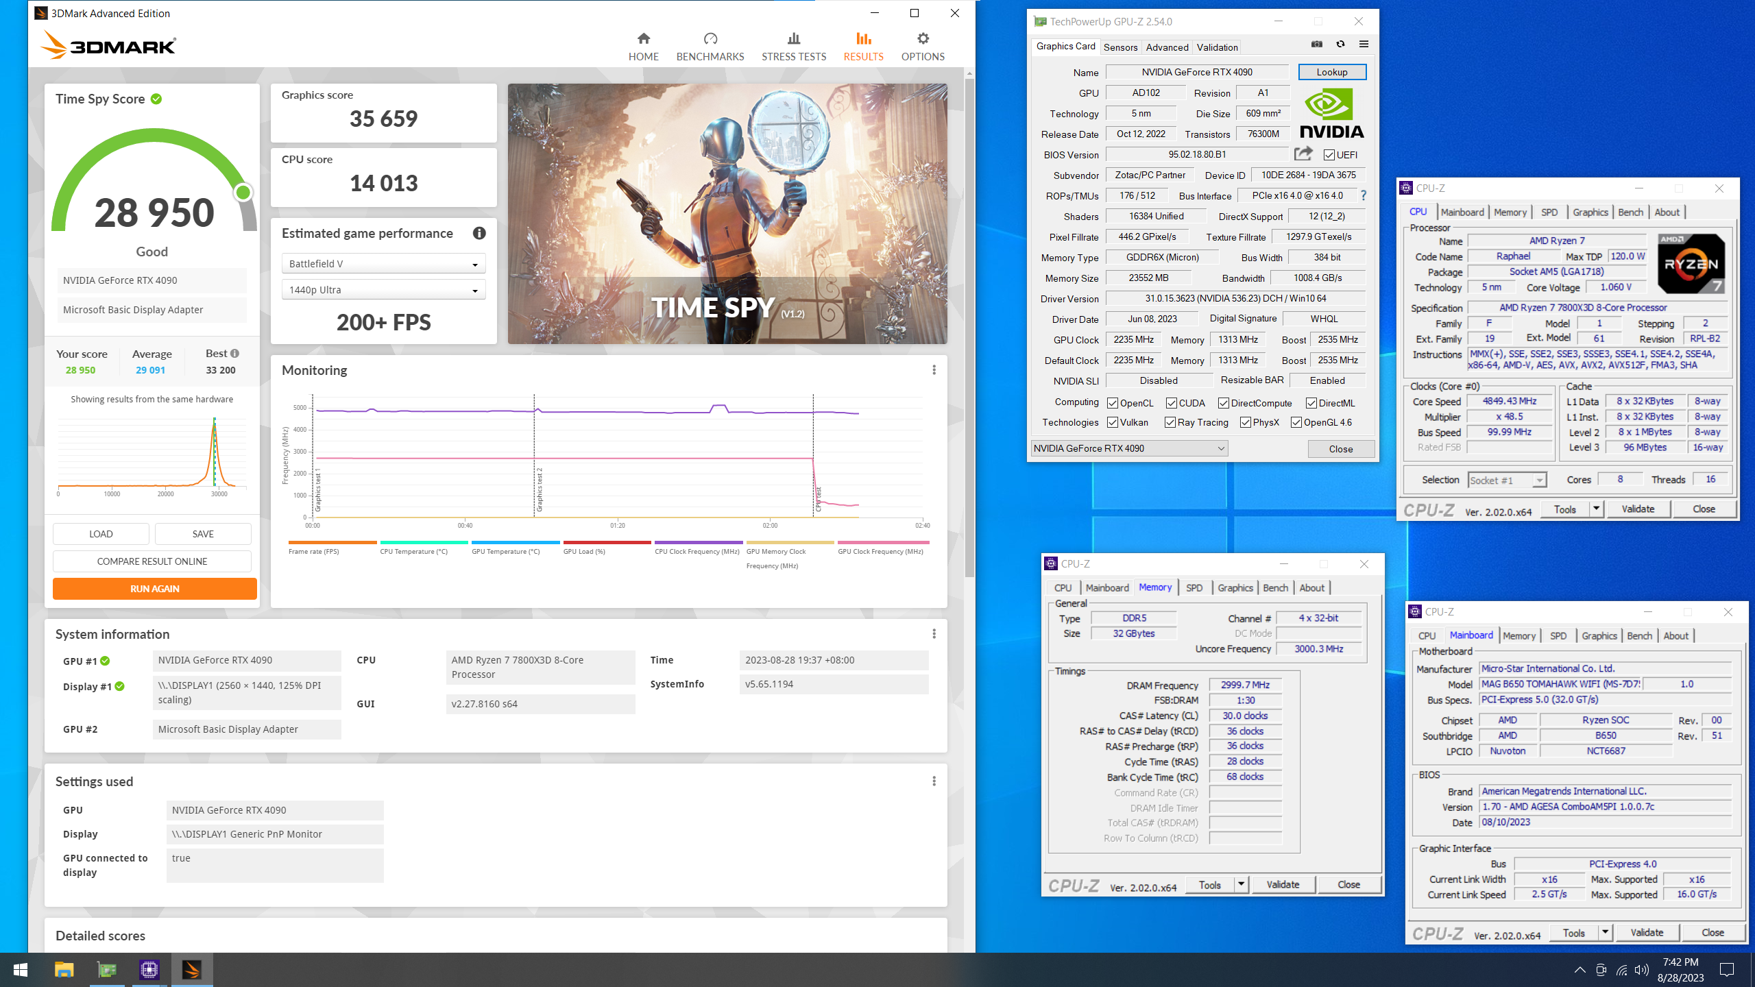Open STRESS TESTS bar chart icon

tap(794, 38)
